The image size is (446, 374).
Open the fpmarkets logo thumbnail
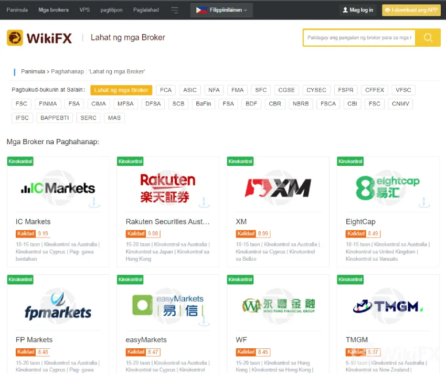[58, 306]
